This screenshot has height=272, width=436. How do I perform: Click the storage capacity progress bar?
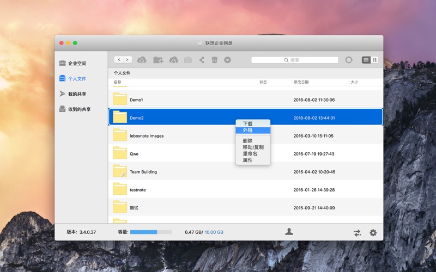(151, 232)
